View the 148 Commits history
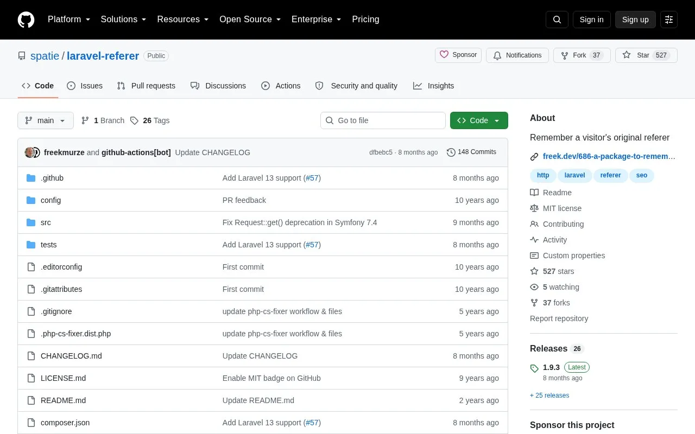 [471, 152]
